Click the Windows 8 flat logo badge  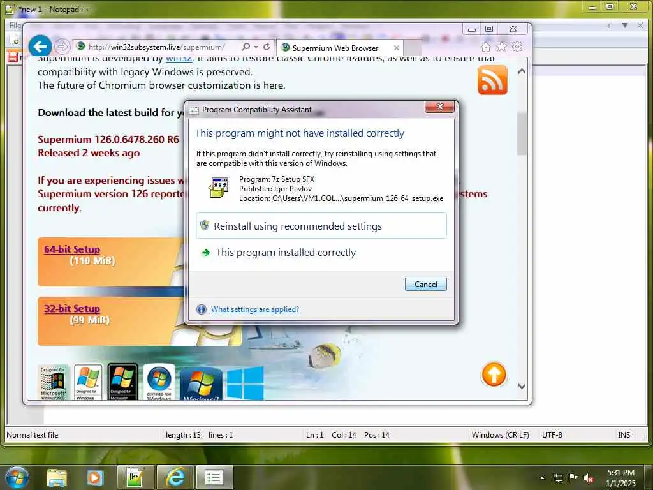coord(245,383)
